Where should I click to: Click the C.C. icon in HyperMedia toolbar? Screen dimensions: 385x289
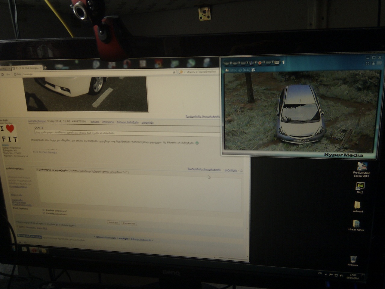tap(246, 70)
